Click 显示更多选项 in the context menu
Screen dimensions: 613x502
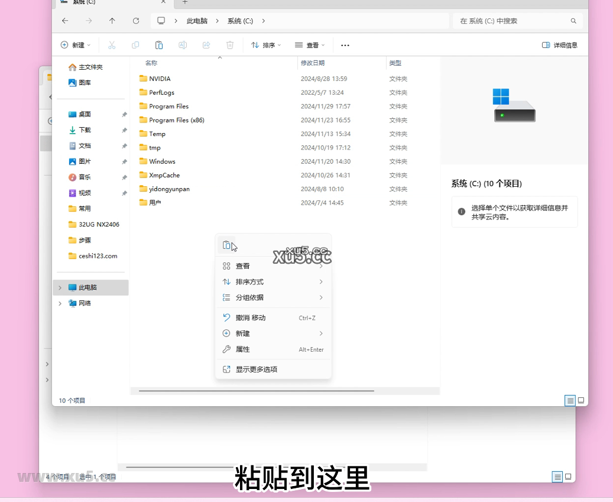(257, 368)
